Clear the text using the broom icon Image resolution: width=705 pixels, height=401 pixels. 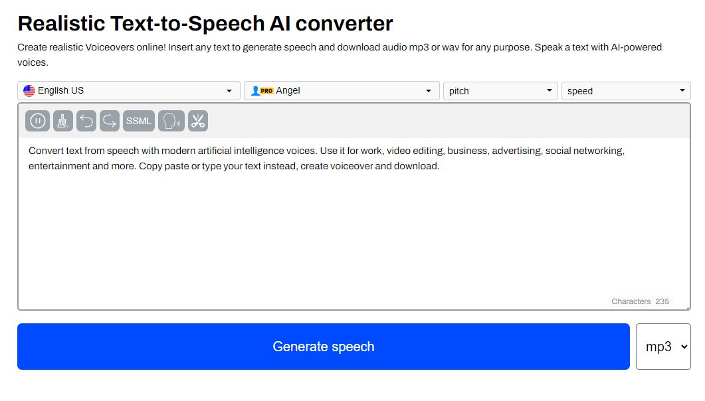(x=62, y=121)
